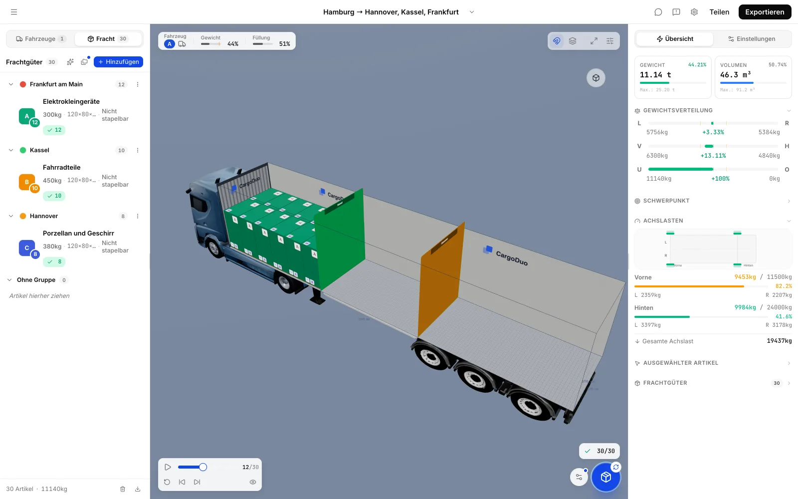798x499 pixels.
Task: Collapse the Gewichtsverteilung section
Action: (x=789, y=111)
